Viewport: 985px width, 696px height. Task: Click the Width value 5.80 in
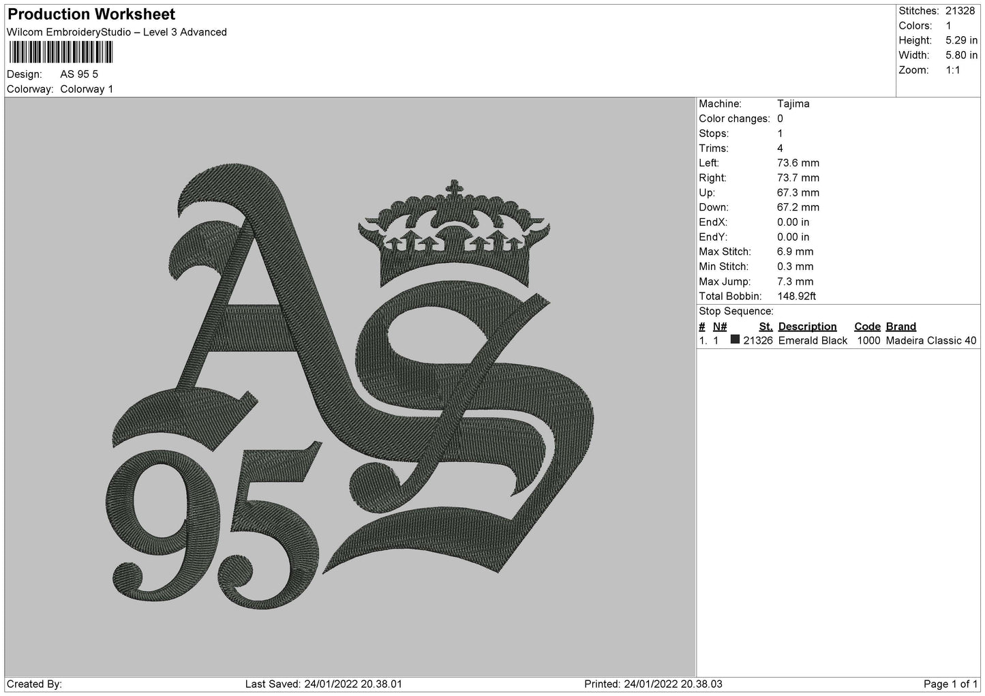[x=962, y=55]
